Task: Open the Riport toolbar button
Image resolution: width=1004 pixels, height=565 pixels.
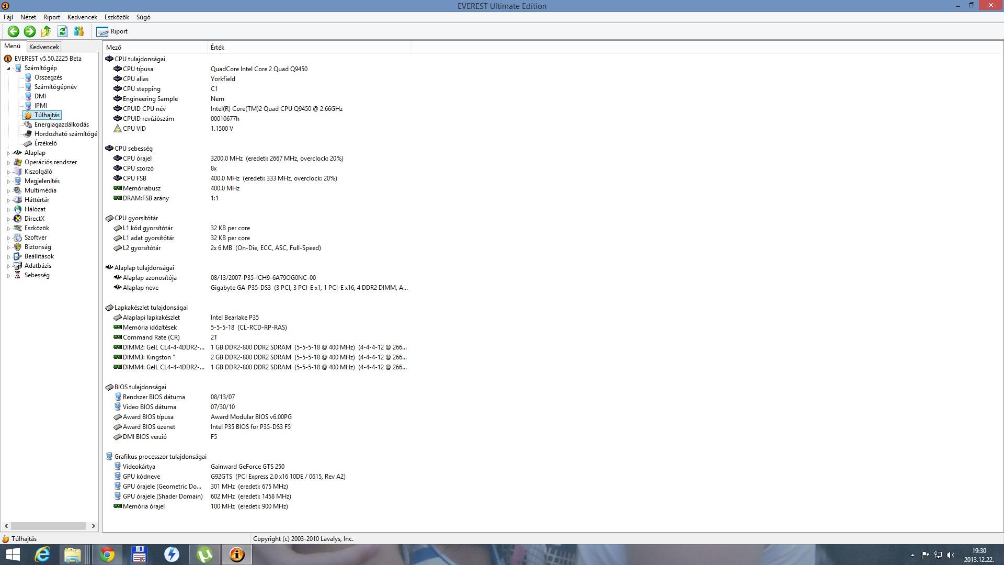Action: [x=112, y=31]
